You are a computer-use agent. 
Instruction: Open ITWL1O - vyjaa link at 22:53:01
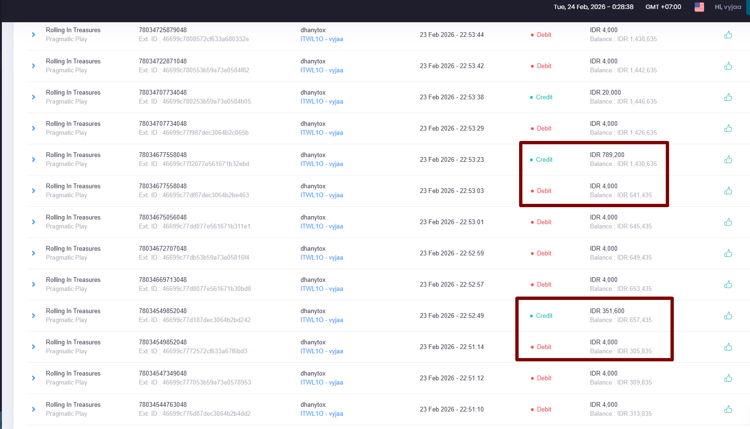322,227
